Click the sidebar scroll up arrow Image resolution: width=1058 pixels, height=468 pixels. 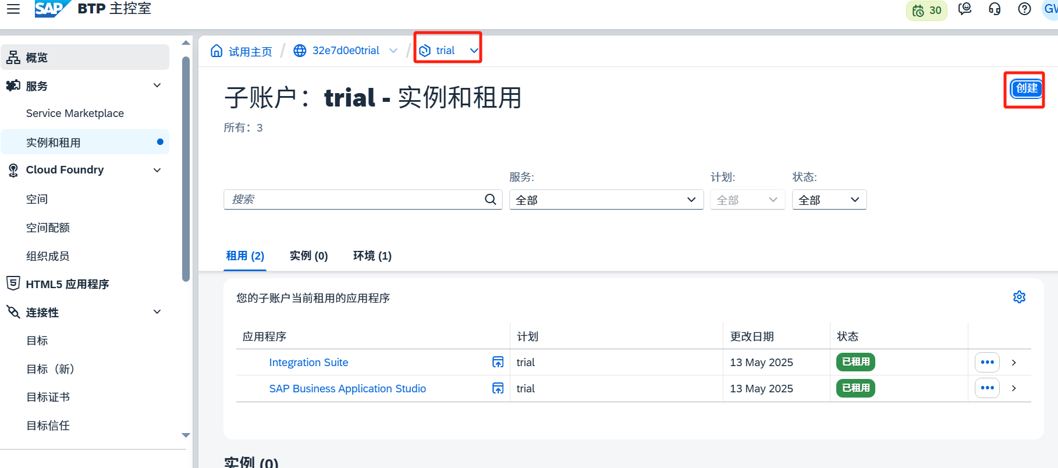pyautogui.click(x=186, y=43)
